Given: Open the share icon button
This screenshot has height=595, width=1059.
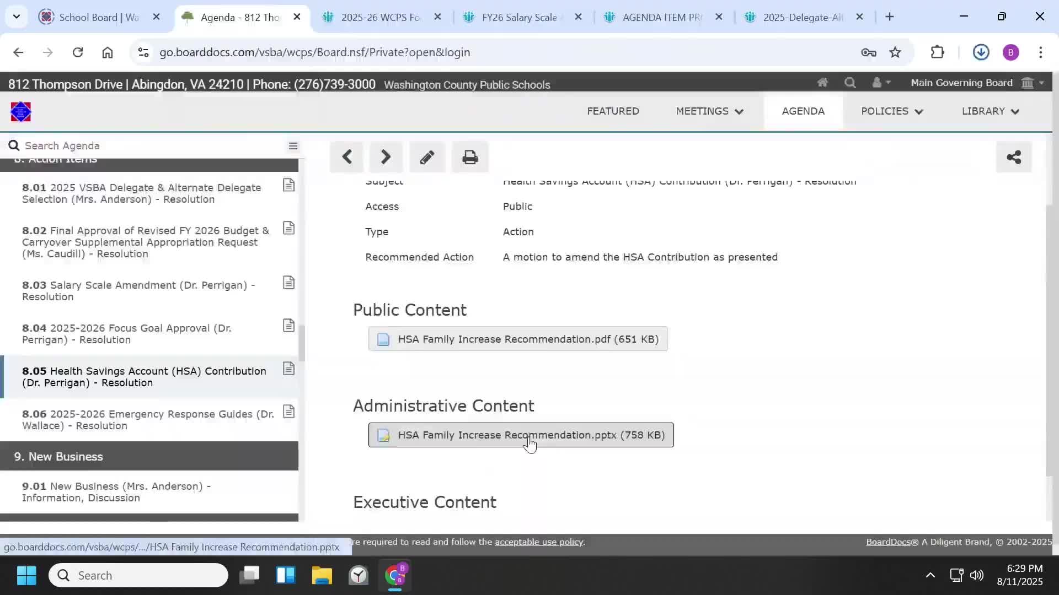Looking at the screenshot, I should point(1014,158).
